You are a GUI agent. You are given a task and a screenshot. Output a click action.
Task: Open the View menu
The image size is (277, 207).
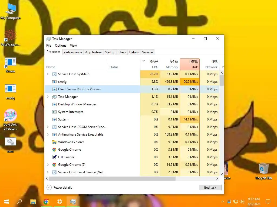73,45
